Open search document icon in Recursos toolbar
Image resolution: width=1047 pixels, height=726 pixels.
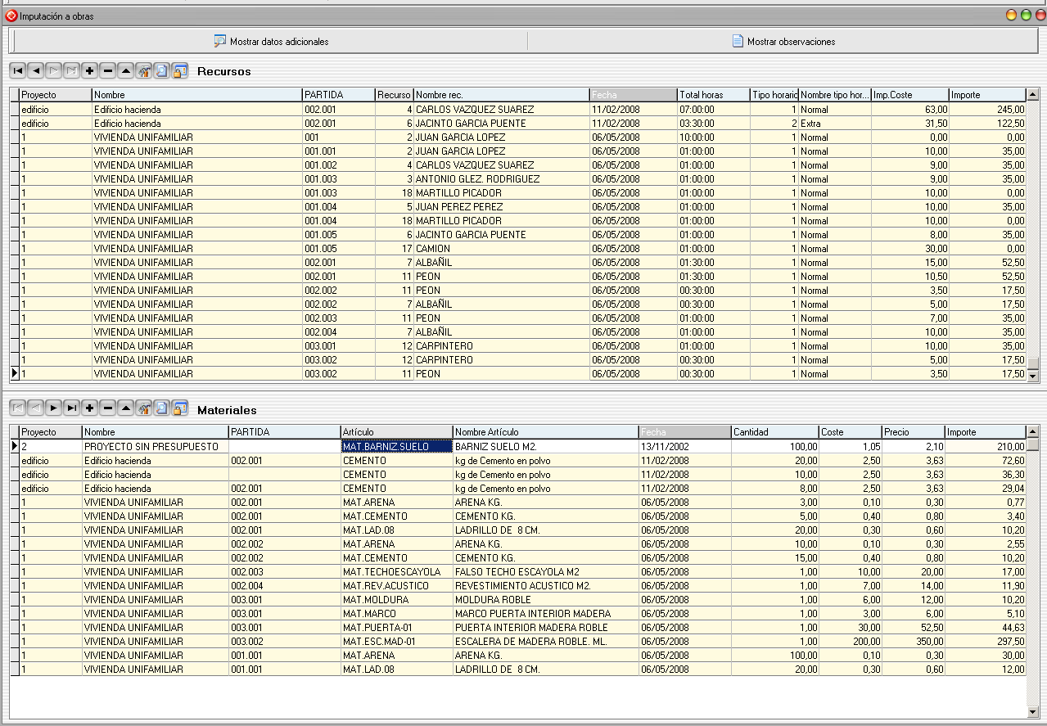[x=162, y=71]
